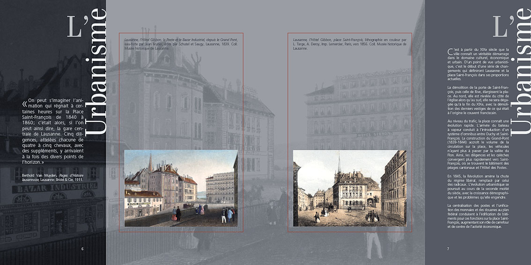This screenshot has height=265, width=531.
Task: Click the large "L'" heading on page 6
Action: [x=78, y=26]
